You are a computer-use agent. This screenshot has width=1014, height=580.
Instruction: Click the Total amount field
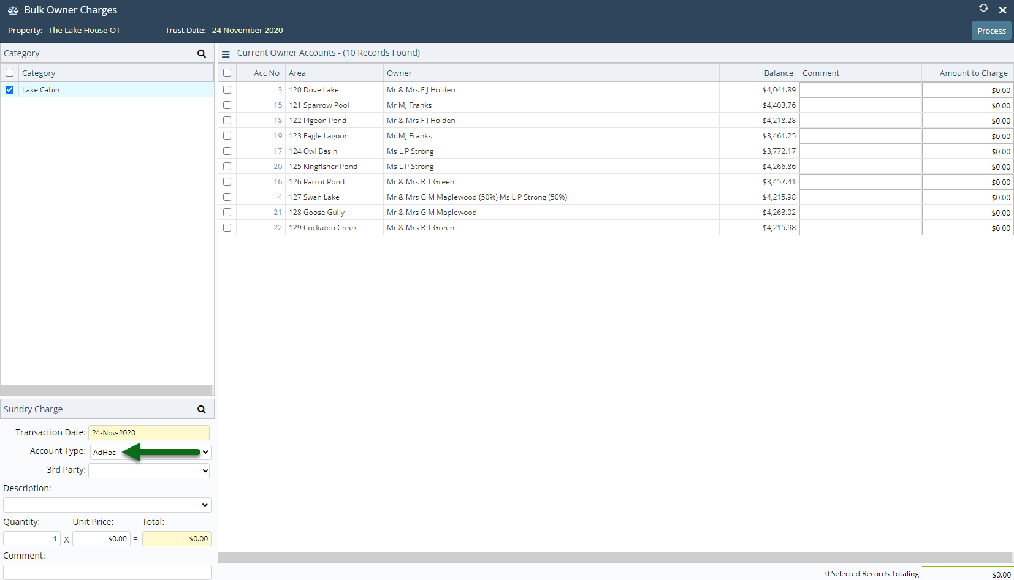[177, 539]
